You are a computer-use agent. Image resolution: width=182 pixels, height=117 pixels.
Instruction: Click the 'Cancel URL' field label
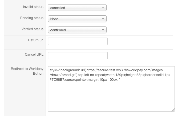coord(34,55)
